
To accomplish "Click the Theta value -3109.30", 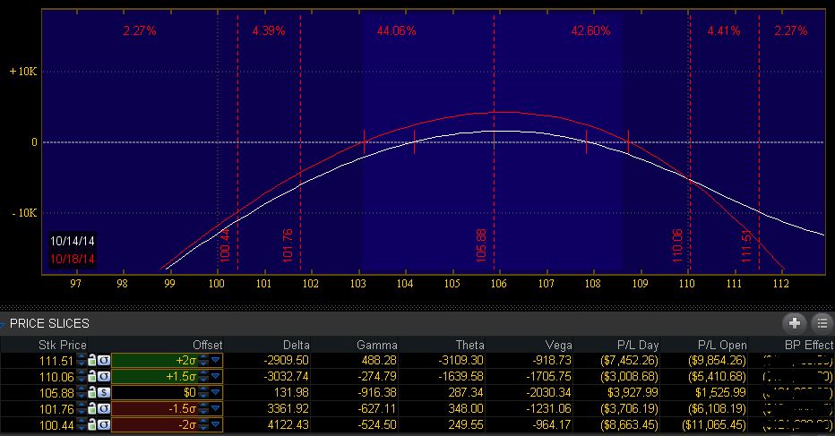I will 461,361.
